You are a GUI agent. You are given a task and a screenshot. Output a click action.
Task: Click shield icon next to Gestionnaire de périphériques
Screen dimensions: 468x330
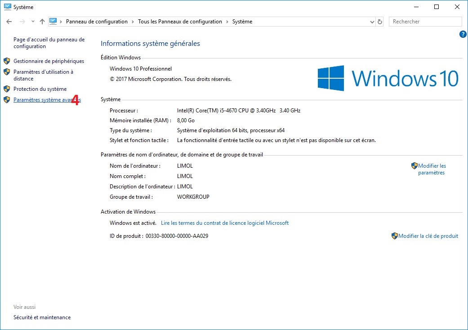coord(7,61)
